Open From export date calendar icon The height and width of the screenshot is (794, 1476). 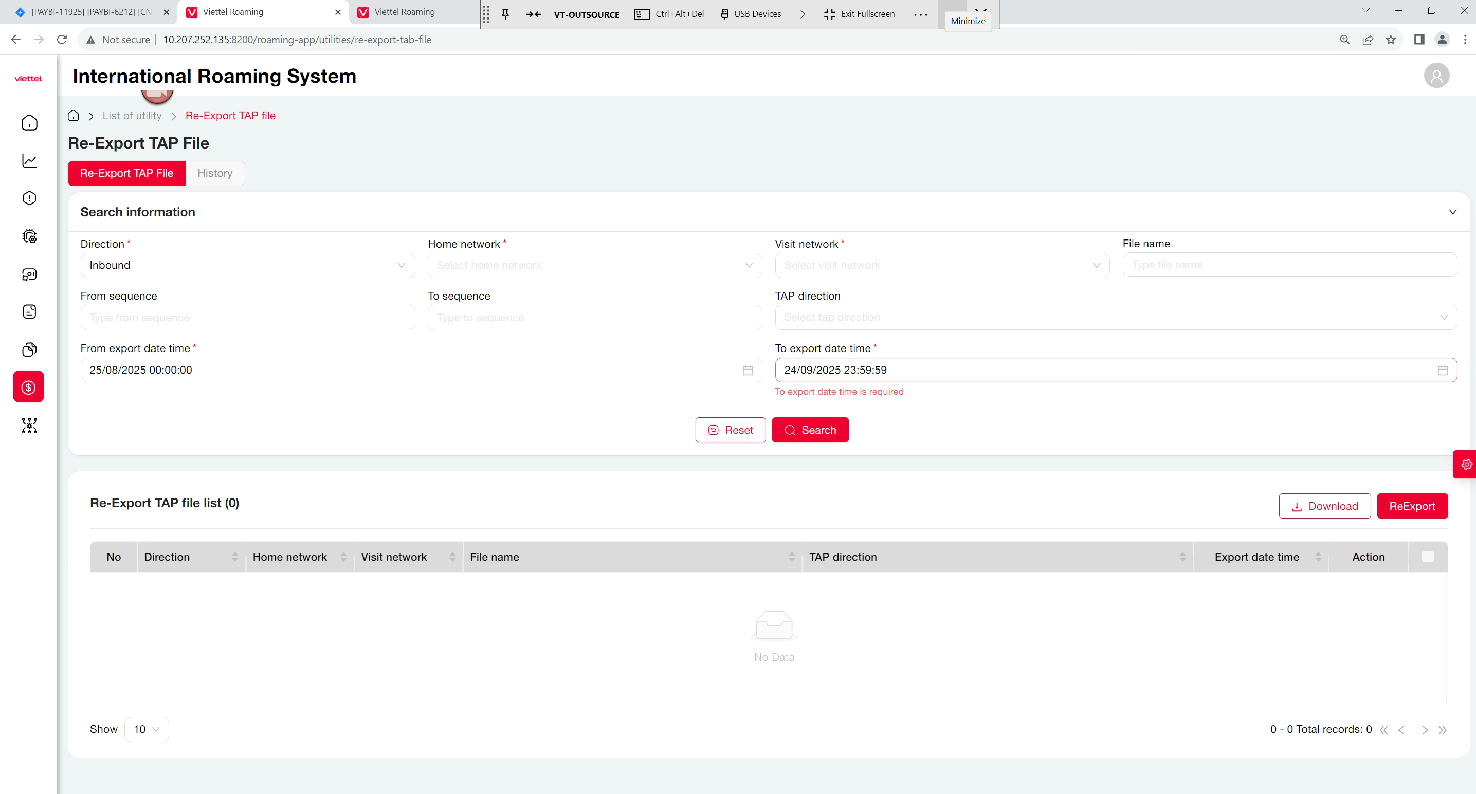click(x=747, y=370)
